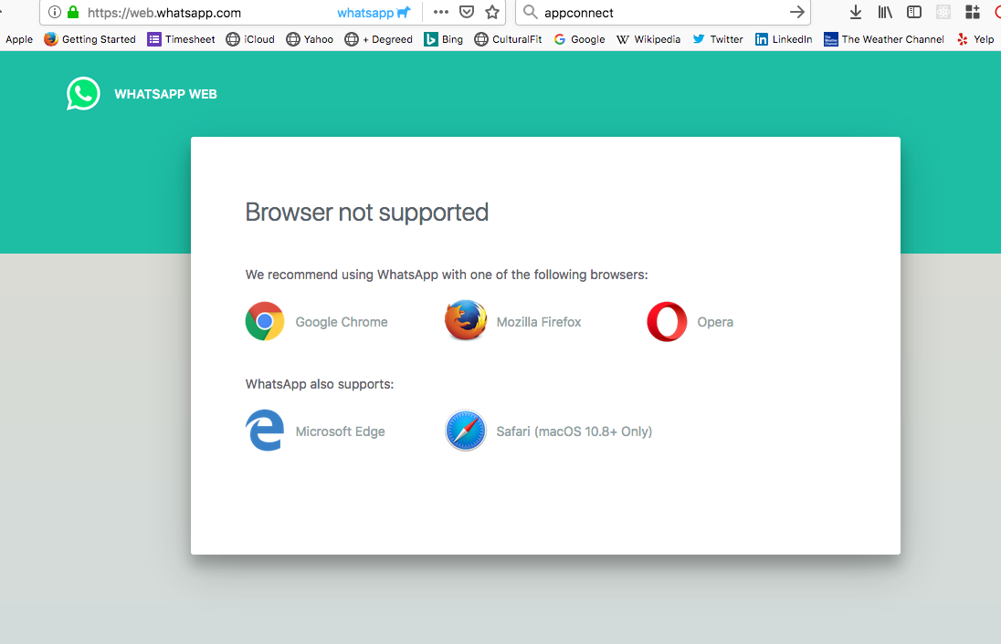This screenshot has height=644, width=1001.
Task: Open the Wikipedia bookmark
Action: tap(648, 39)
